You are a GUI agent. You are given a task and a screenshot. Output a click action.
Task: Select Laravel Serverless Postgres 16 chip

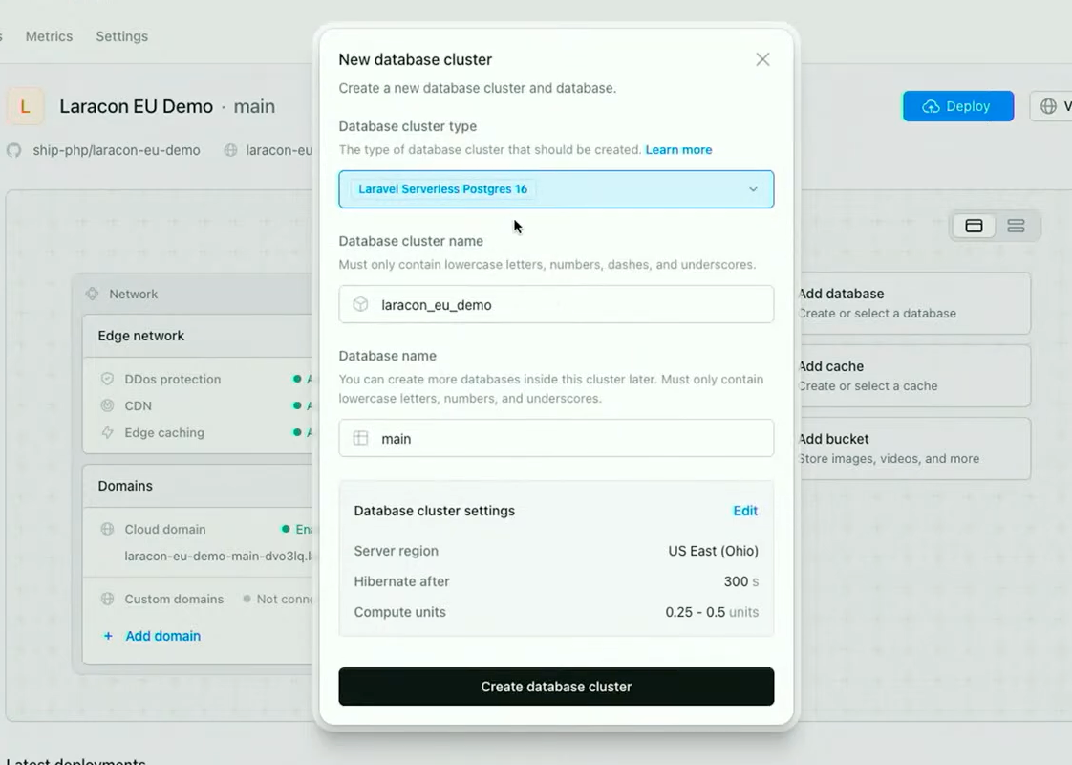442,189
